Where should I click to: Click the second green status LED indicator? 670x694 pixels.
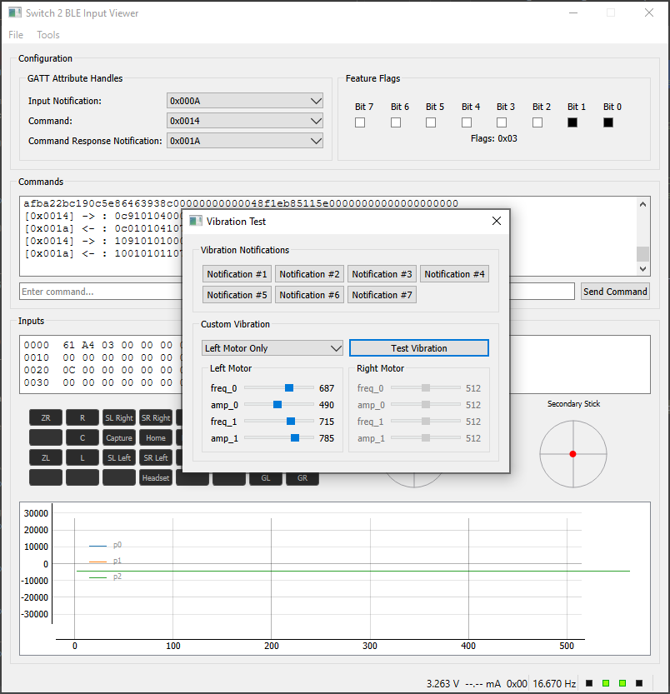point(622,683)
